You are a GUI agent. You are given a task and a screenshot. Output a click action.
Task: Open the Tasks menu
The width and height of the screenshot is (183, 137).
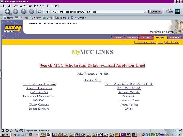(50, 6)
